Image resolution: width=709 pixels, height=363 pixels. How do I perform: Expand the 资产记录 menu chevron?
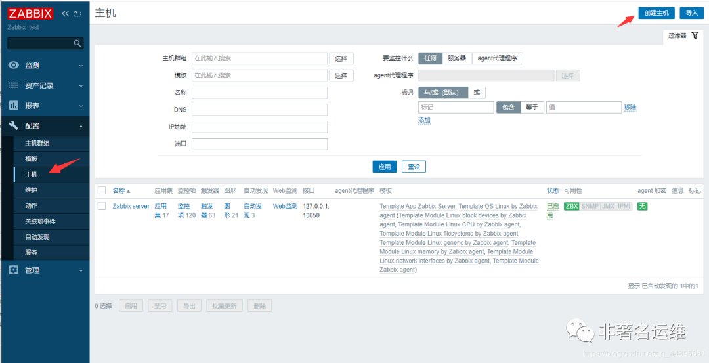point(81,86)
